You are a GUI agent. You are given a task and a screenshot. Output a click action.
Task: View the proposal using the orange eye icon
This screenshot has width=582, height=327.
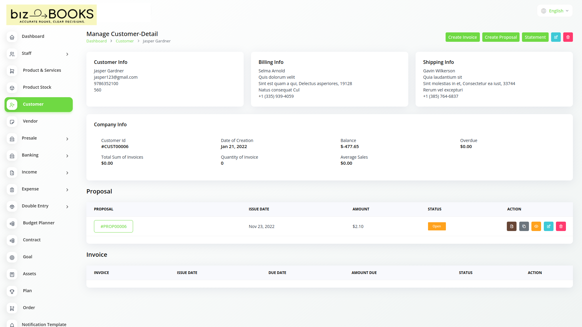click(x=536, y=226)
